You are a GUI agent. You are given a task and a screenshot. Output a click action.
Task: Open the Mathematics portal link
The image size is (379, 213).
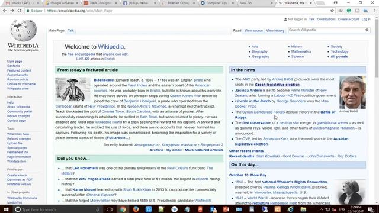[x=301, y=51]
